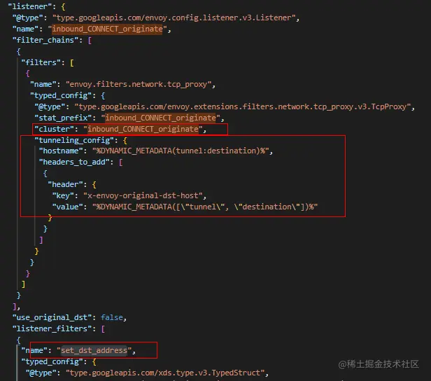Select the DYNAMIC_METADATA([\"tunnel\", \"destination\"]) value
Viewport: 431px width, 381px height.
coord(205,207)
